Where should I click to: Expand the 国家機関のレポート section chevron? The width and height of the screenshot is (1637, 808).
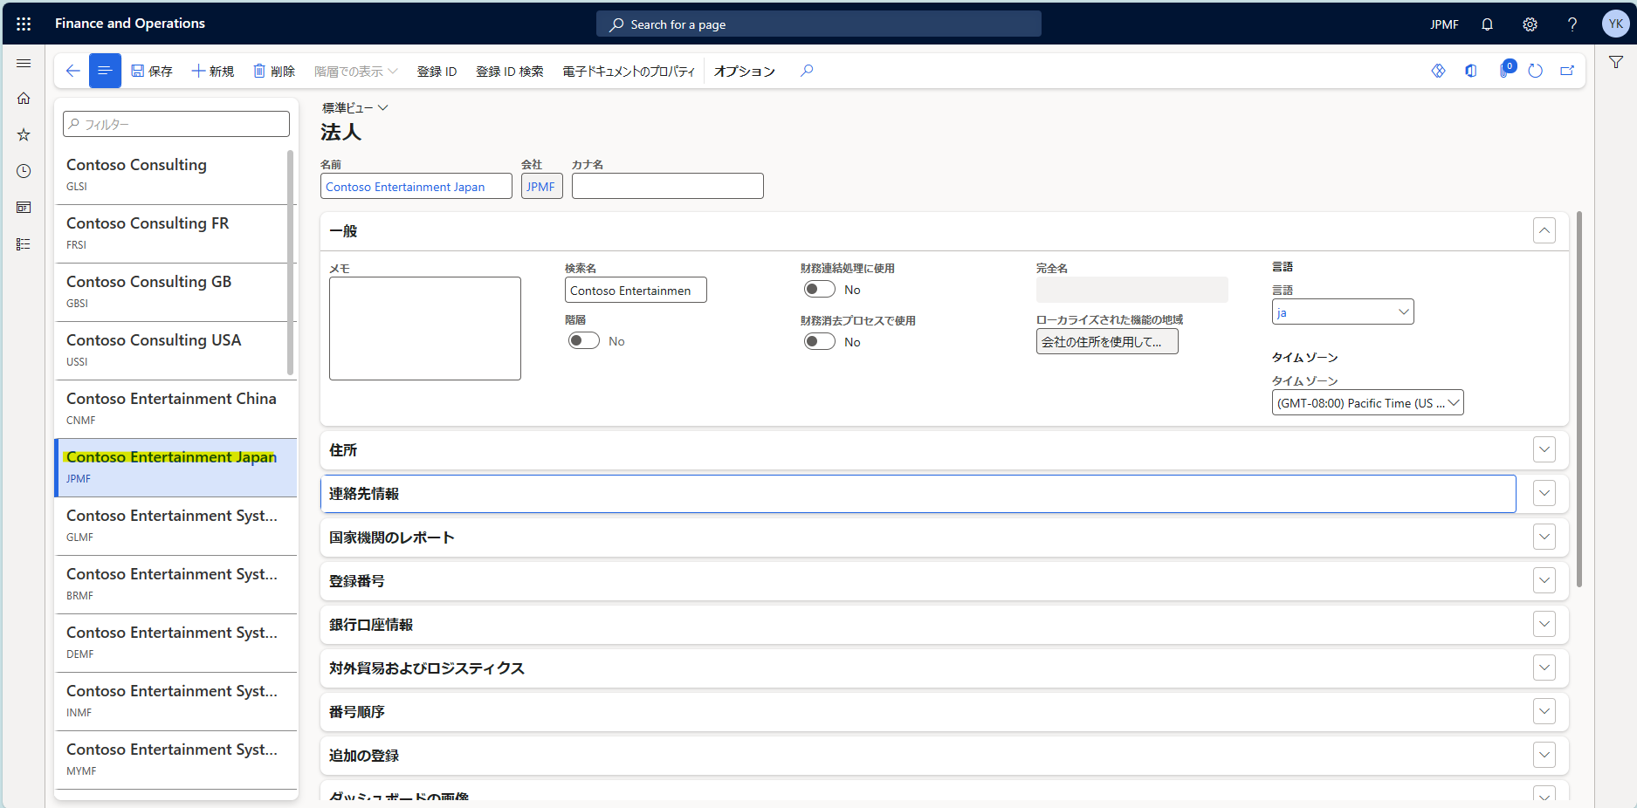1544,537
